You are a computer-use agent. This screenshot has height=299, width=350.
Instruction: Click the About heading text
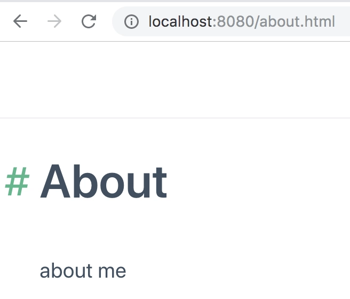104,182
